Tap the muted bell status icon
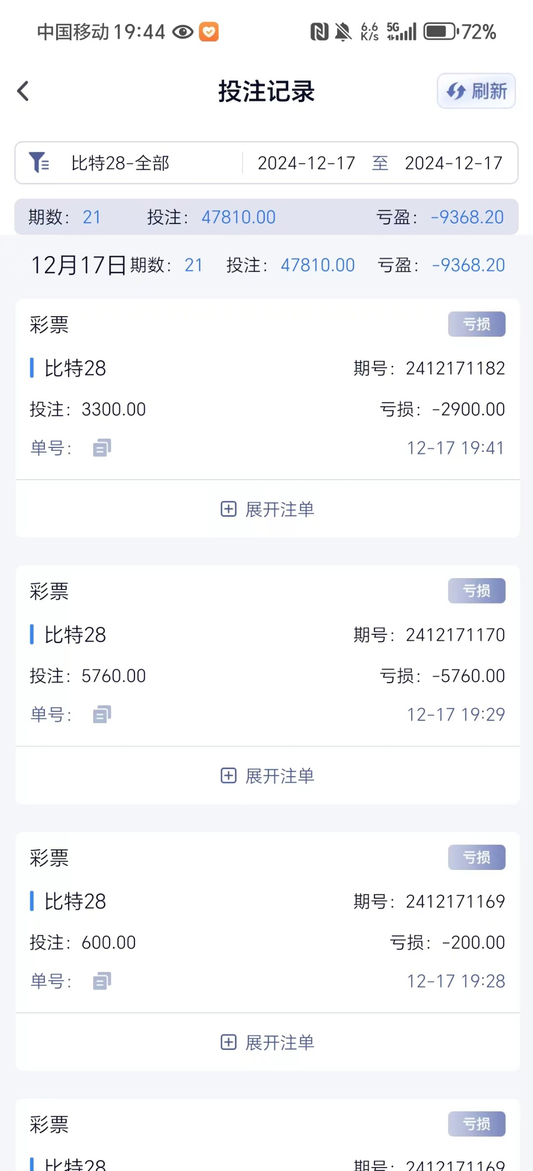 [343, 32]
